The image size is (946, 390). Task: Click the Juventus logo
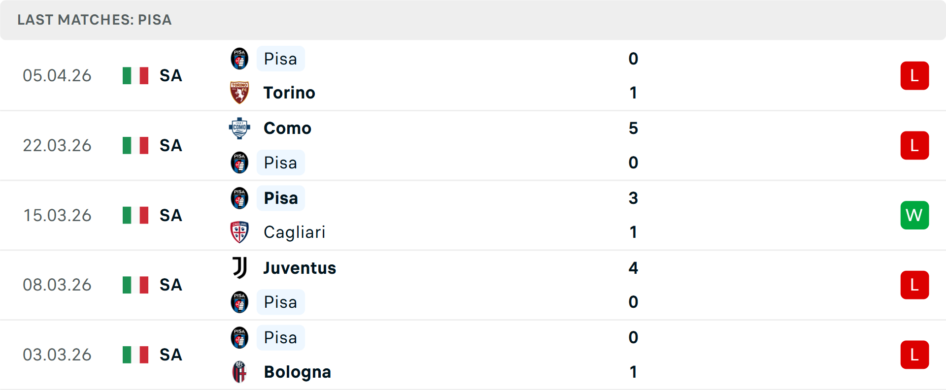click(239, 268)
